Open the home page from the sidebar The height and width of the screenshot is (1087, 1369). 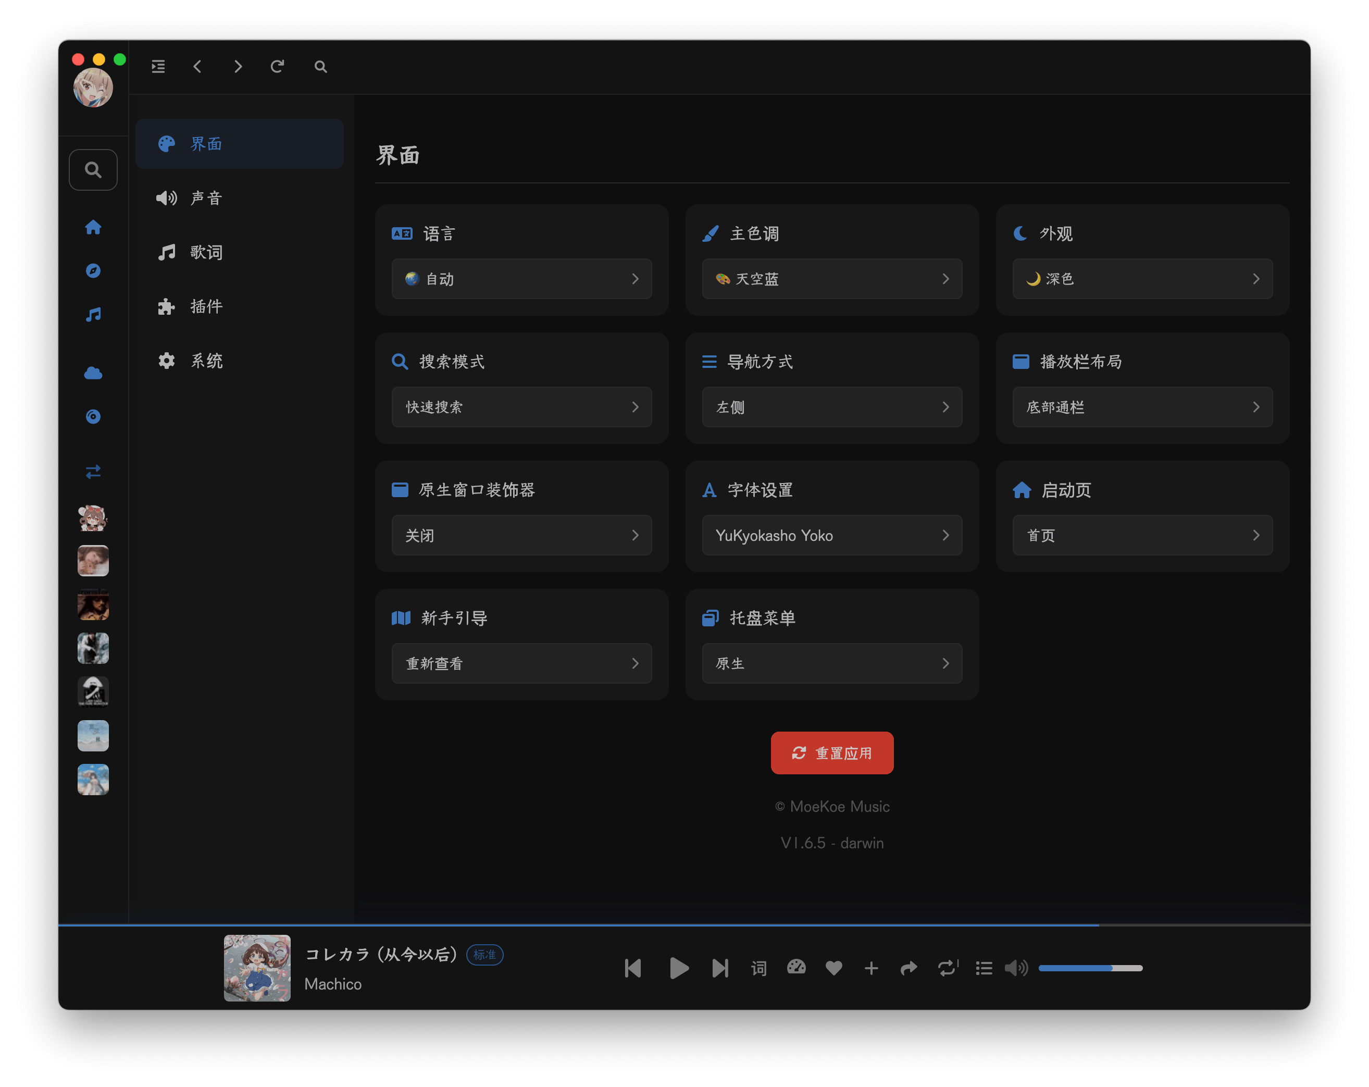pyautogui.click(x=93, y=227)
